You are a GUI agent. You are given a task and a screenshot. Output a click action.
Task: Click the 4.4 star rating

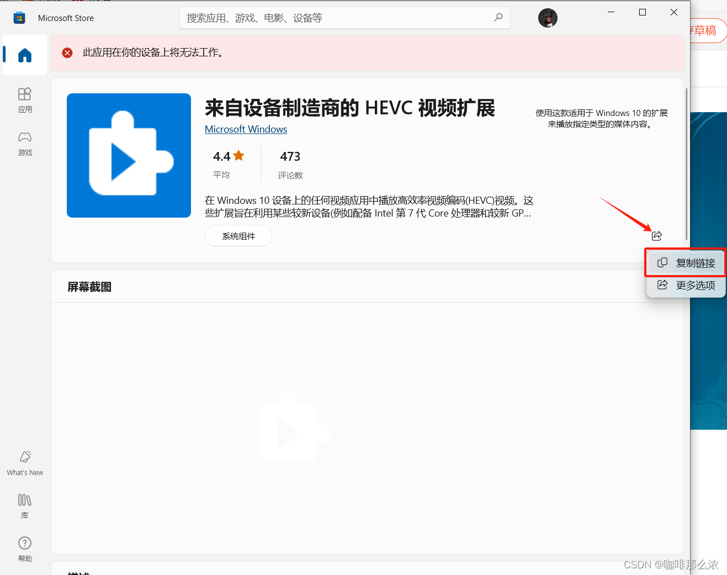point(229,156)
